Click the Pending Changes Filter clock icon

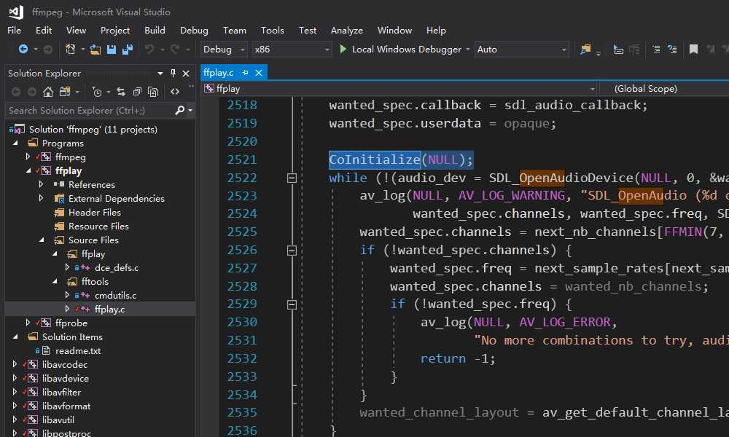point(97,92)
